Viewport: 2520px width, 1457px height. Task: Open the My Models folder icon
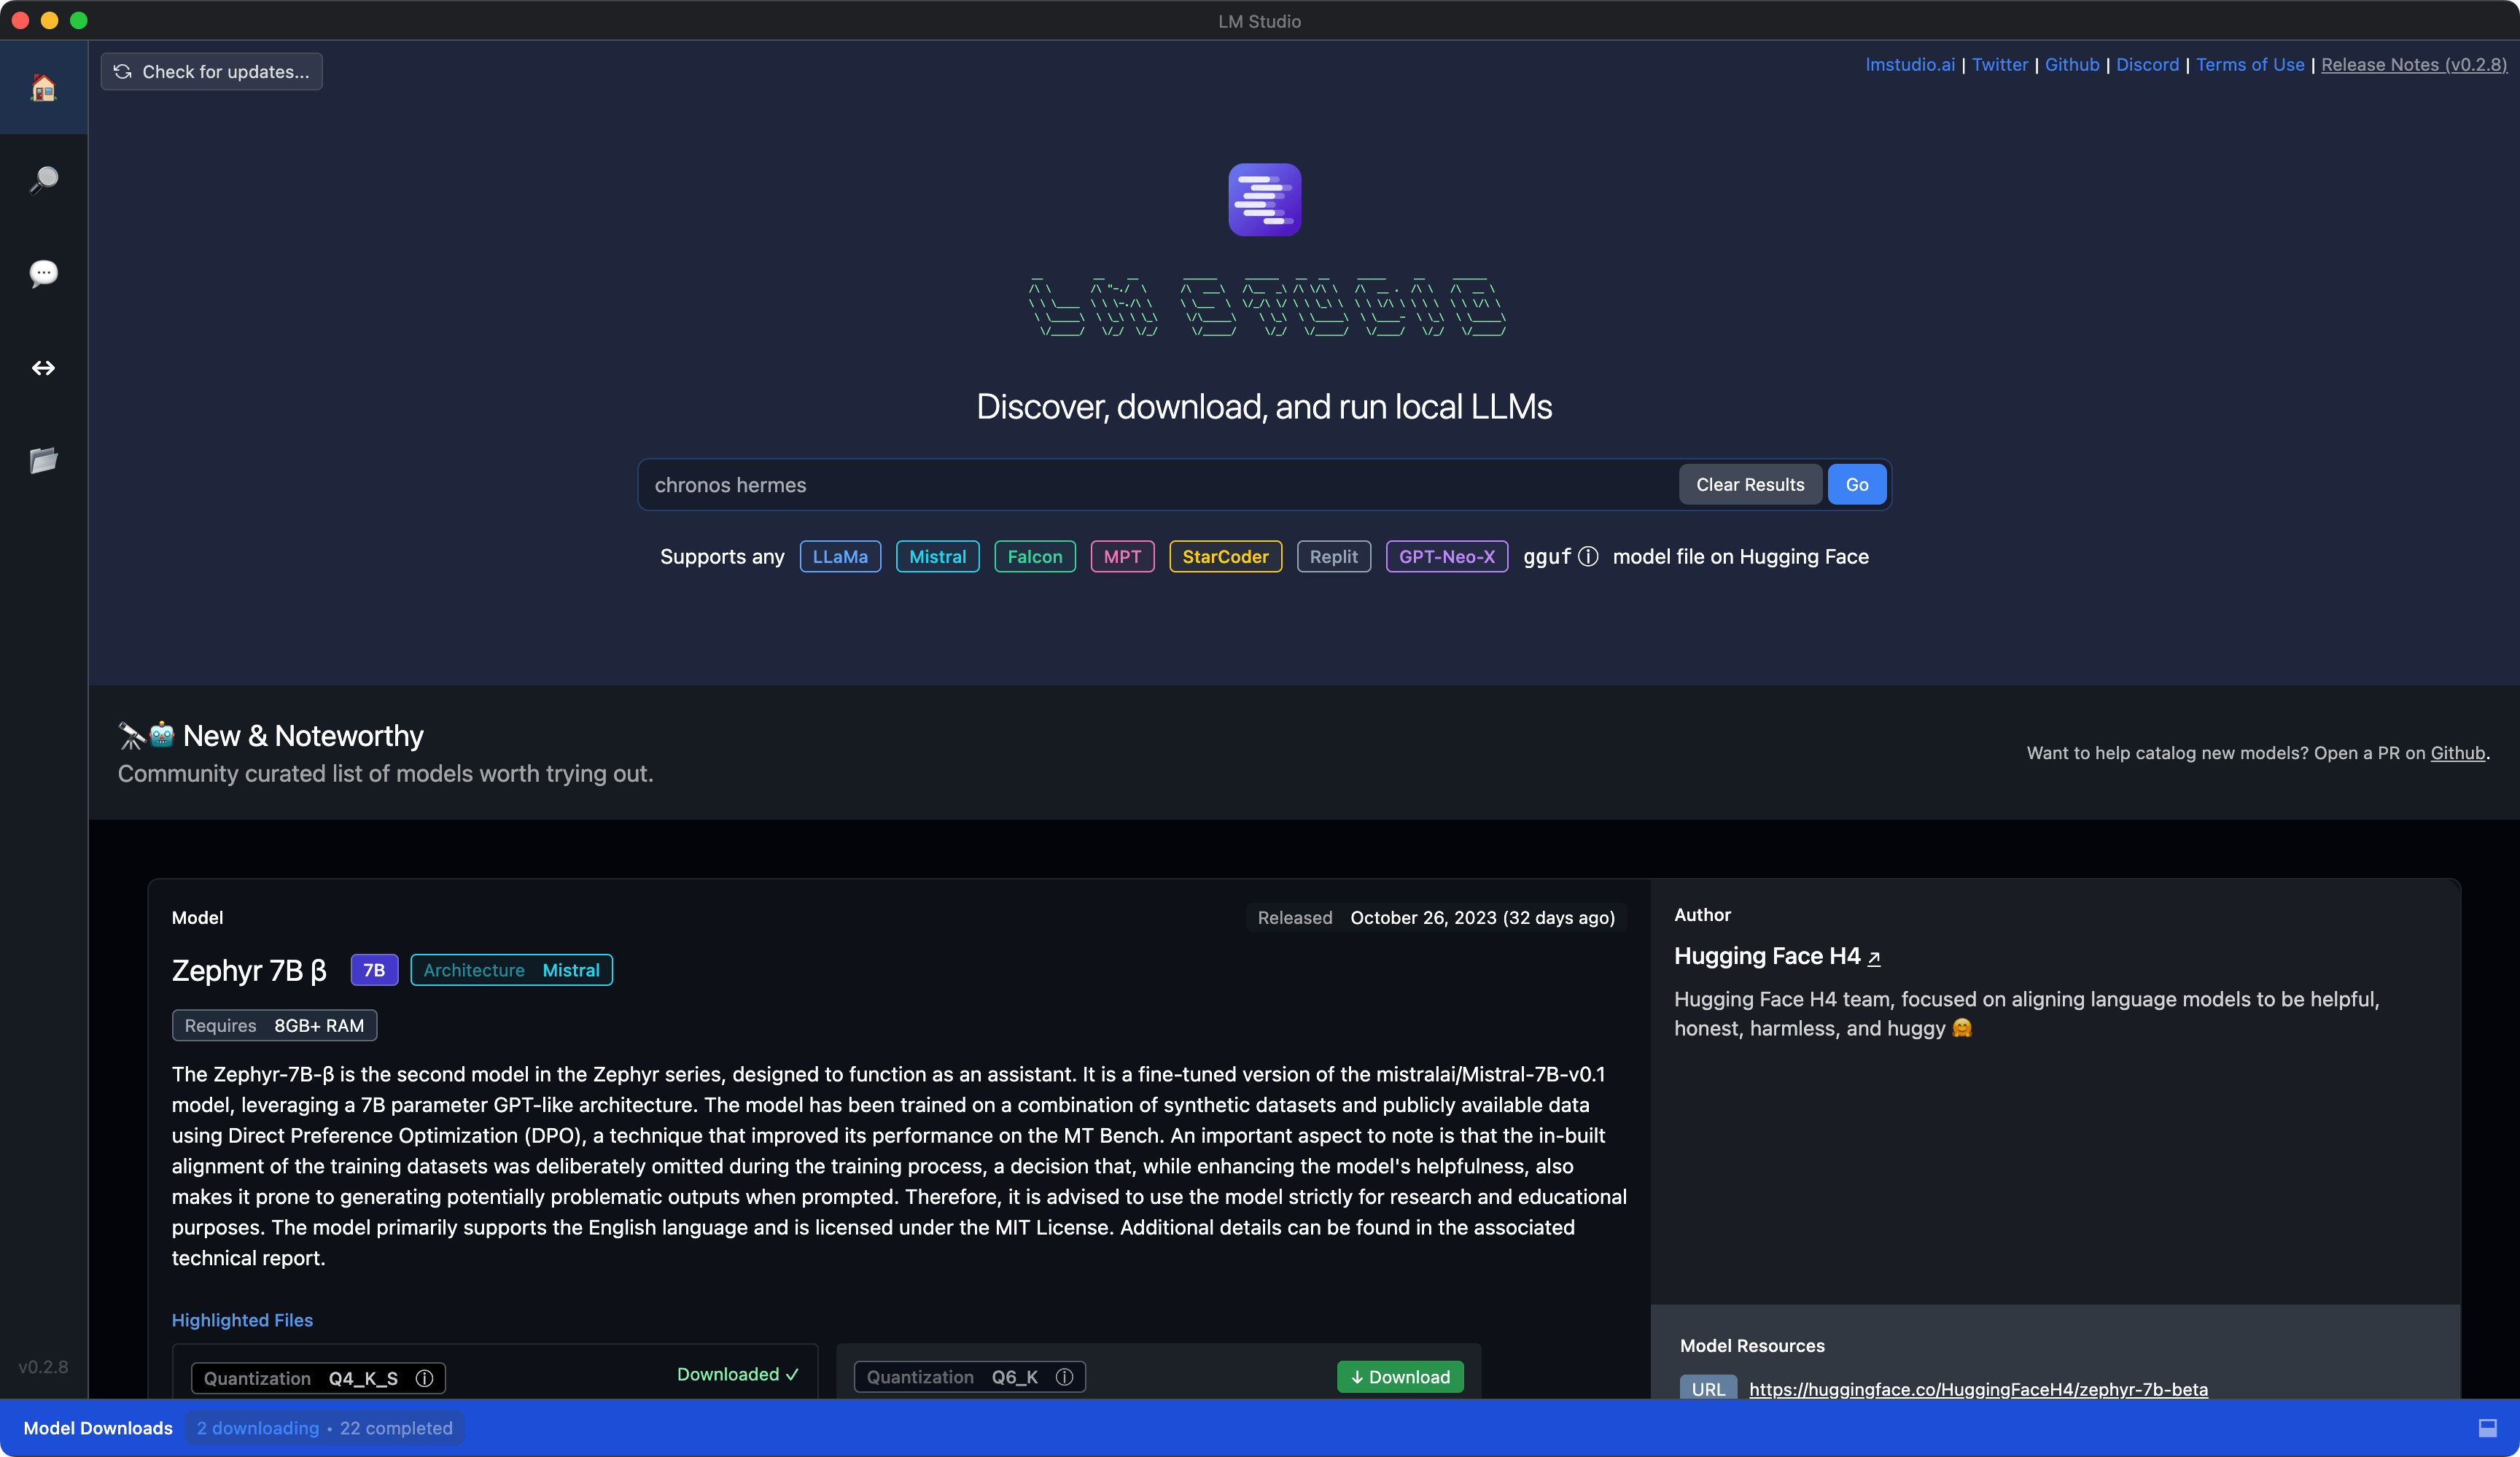(x=43, y=460)
